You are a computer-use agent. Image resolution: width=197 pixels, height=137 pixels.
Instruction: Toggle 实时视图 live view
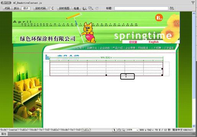point(64,8)
